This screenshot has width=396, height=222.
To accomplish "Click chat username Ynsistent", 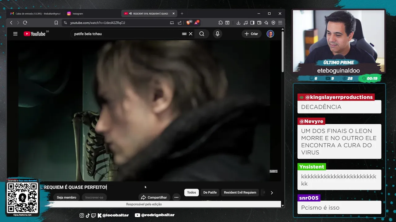I will tap(312, 167).
